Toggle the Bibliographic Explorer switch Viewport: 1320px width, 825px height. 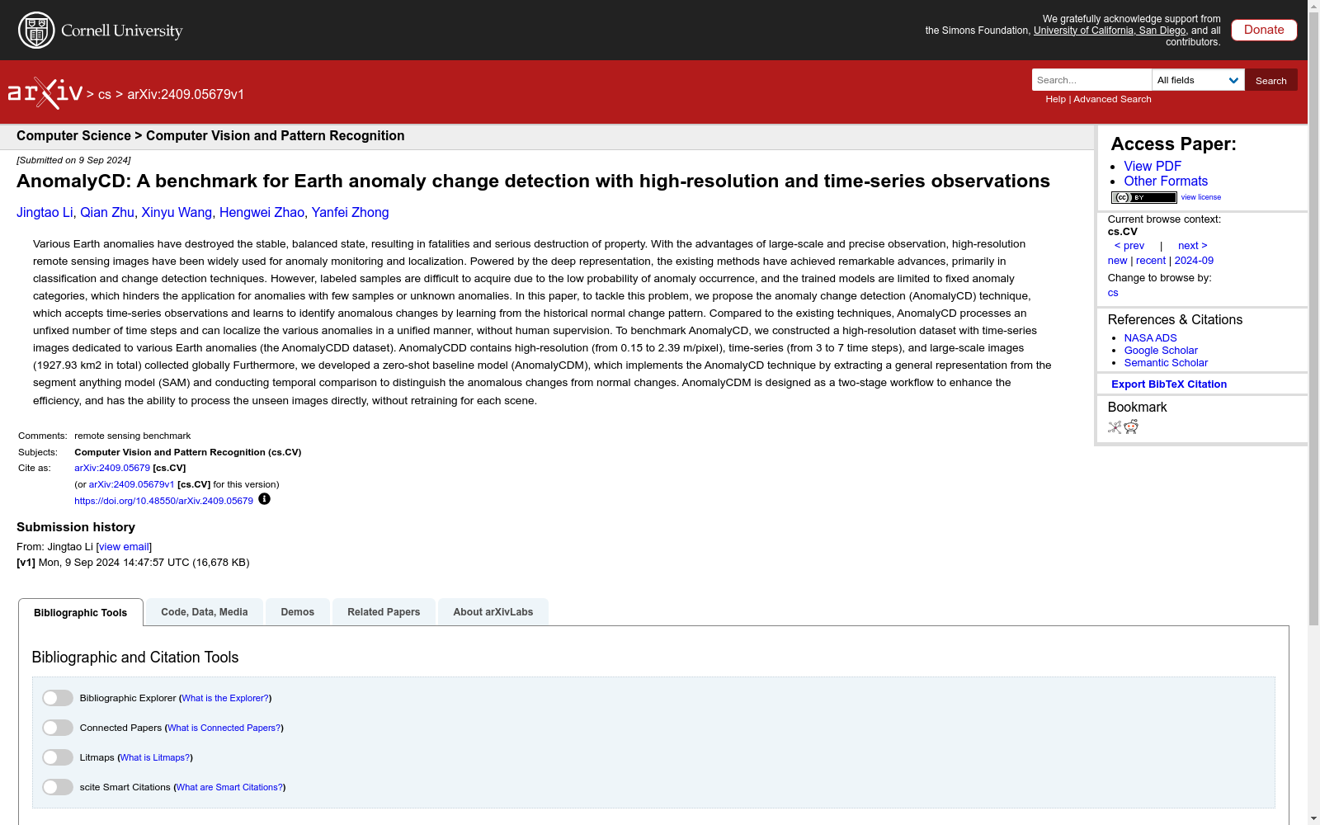point(58,698)
